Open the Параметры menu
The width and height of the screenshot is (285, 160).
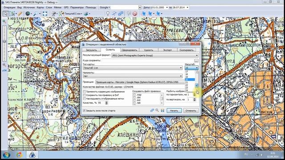tap(77, 8)
